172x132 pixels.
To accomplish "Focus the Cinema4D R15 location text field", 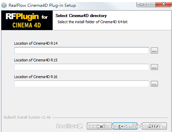I will [x=82, y=67].
